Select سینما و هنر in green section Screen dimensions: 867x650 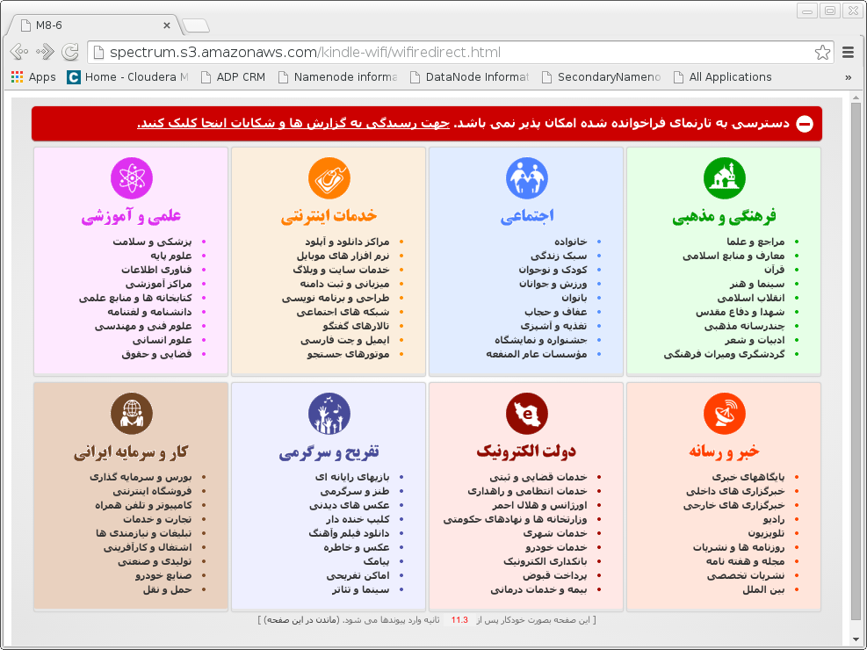tap(757, 284)
